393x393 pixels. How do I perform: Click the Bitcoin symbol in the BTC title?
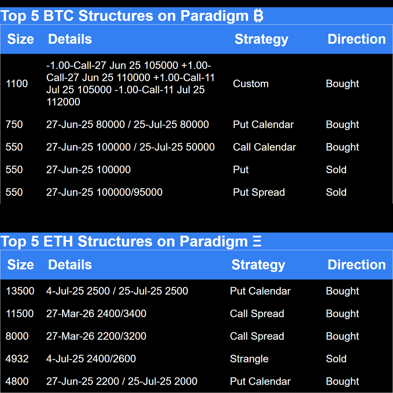coord(258,16)
